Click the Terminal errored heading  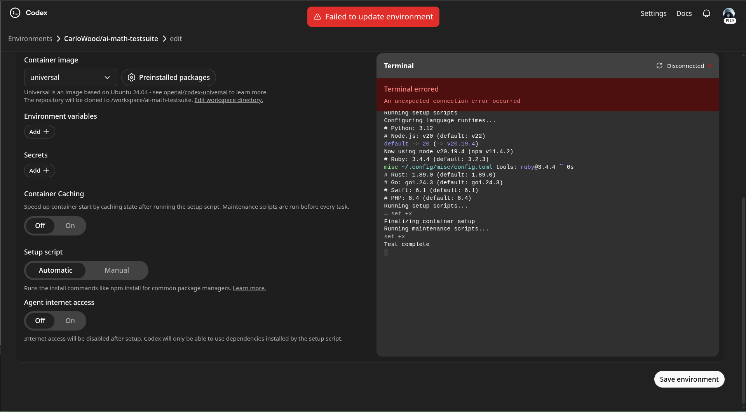[x=411, y=89]
